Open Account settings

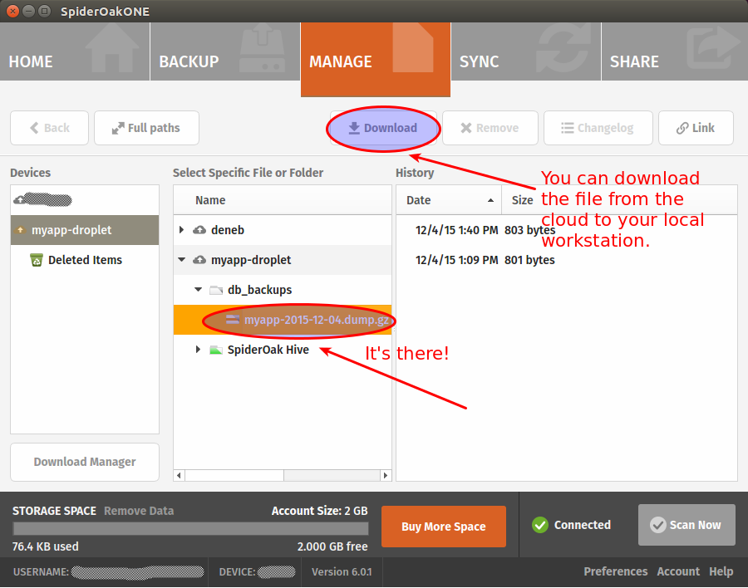(x=678, y=571)
